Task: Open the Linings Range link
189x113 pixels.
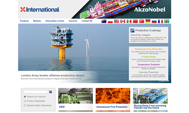Action: (x=148, y=57)
